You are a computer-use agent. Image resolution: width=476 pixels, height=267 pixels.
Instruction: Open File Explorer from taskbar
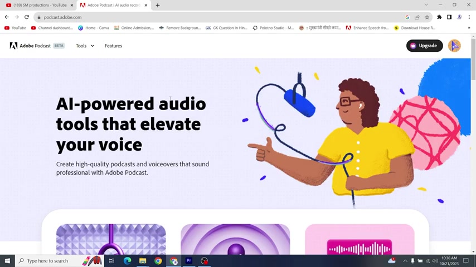click(143, 261)
